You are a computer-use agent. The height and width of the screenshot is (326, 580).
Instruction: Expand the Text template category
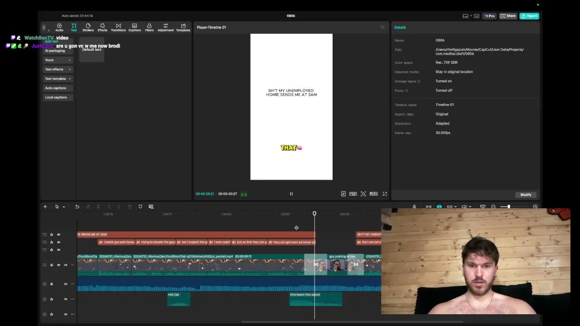58,79
